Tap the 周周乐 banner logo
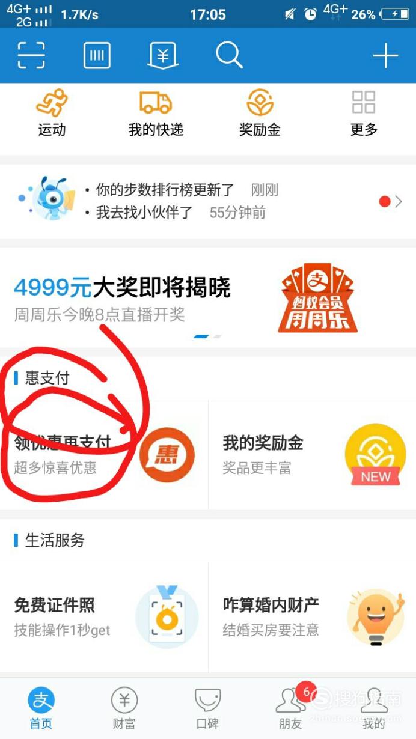Screen dimensions: 416x739 point(317,297)
